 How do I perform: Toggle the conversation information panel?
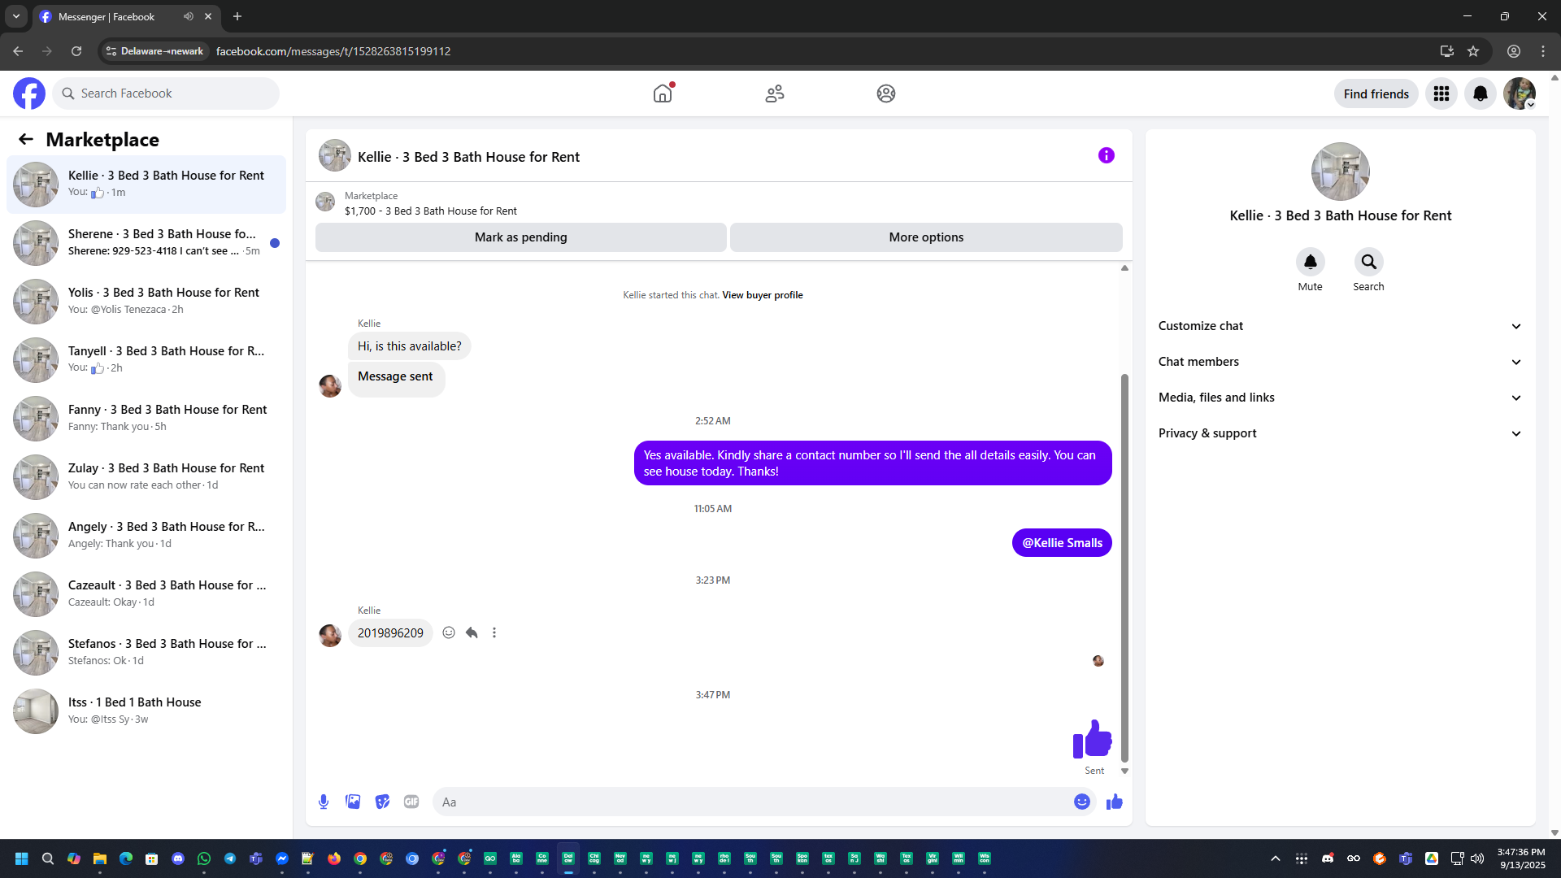pos(1106,155)
